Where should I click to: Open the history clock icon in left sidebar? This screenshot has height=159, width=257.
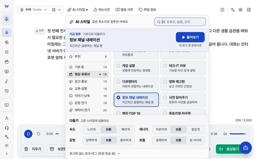coord(7,91)
